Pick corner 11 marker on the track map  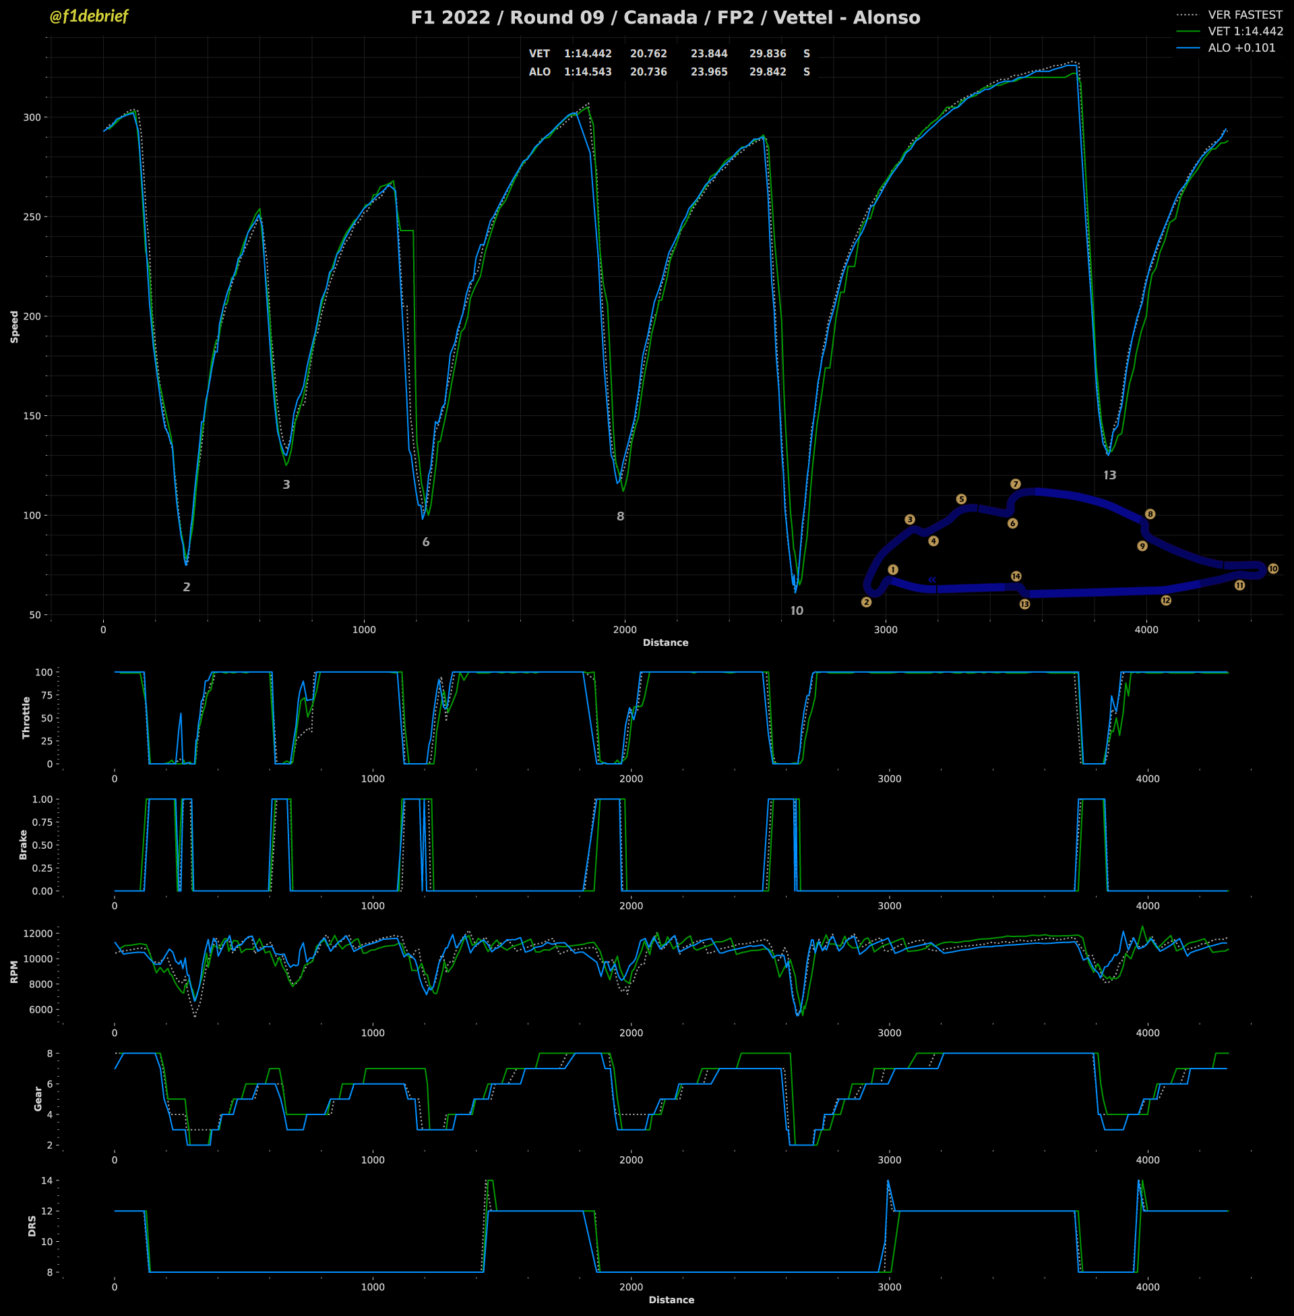tap(1239, 585)
